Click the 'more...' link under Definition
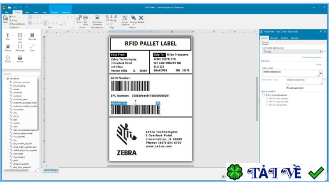Viewport: 329px width, 185px height. [319, 65]
